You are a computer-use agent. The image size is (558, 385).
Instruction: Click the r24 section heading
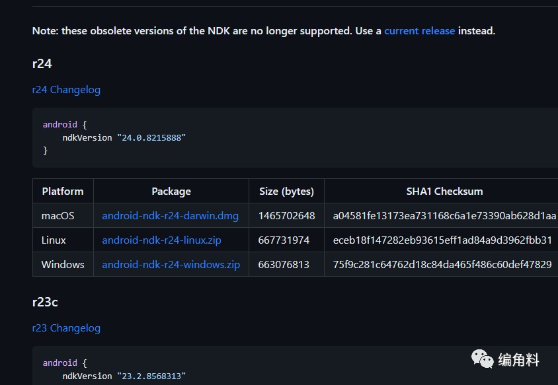click(42, 63)
